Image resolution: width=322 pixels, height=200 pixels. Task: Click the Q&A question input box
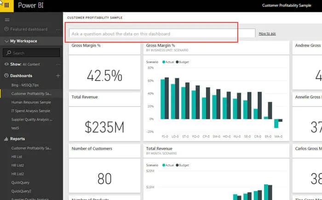click(x=162, y=34)
